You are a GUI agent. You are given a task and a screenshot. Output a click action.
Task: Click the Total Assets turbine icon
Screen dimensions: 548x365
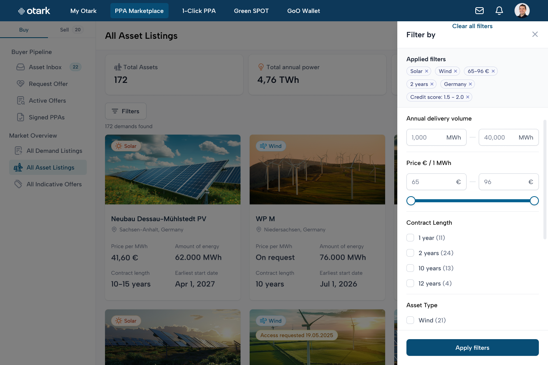[118, 67]
